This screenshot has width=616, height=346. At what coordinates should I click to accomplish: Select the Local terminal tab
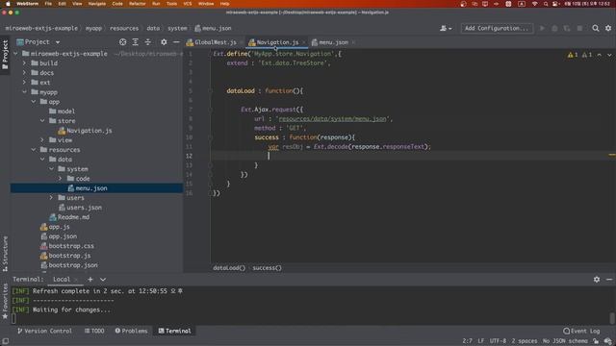[62, 280]
